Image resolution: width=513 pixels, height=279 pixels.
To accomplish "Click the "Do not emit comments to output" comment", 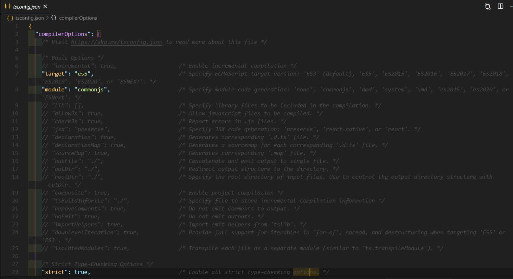I will point(239,209).
